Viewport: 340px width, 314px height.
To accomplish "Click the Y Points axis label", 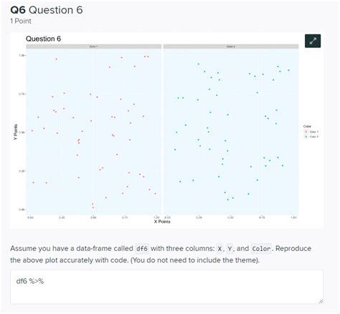I will pyautogui.click(x=16, y=132).
